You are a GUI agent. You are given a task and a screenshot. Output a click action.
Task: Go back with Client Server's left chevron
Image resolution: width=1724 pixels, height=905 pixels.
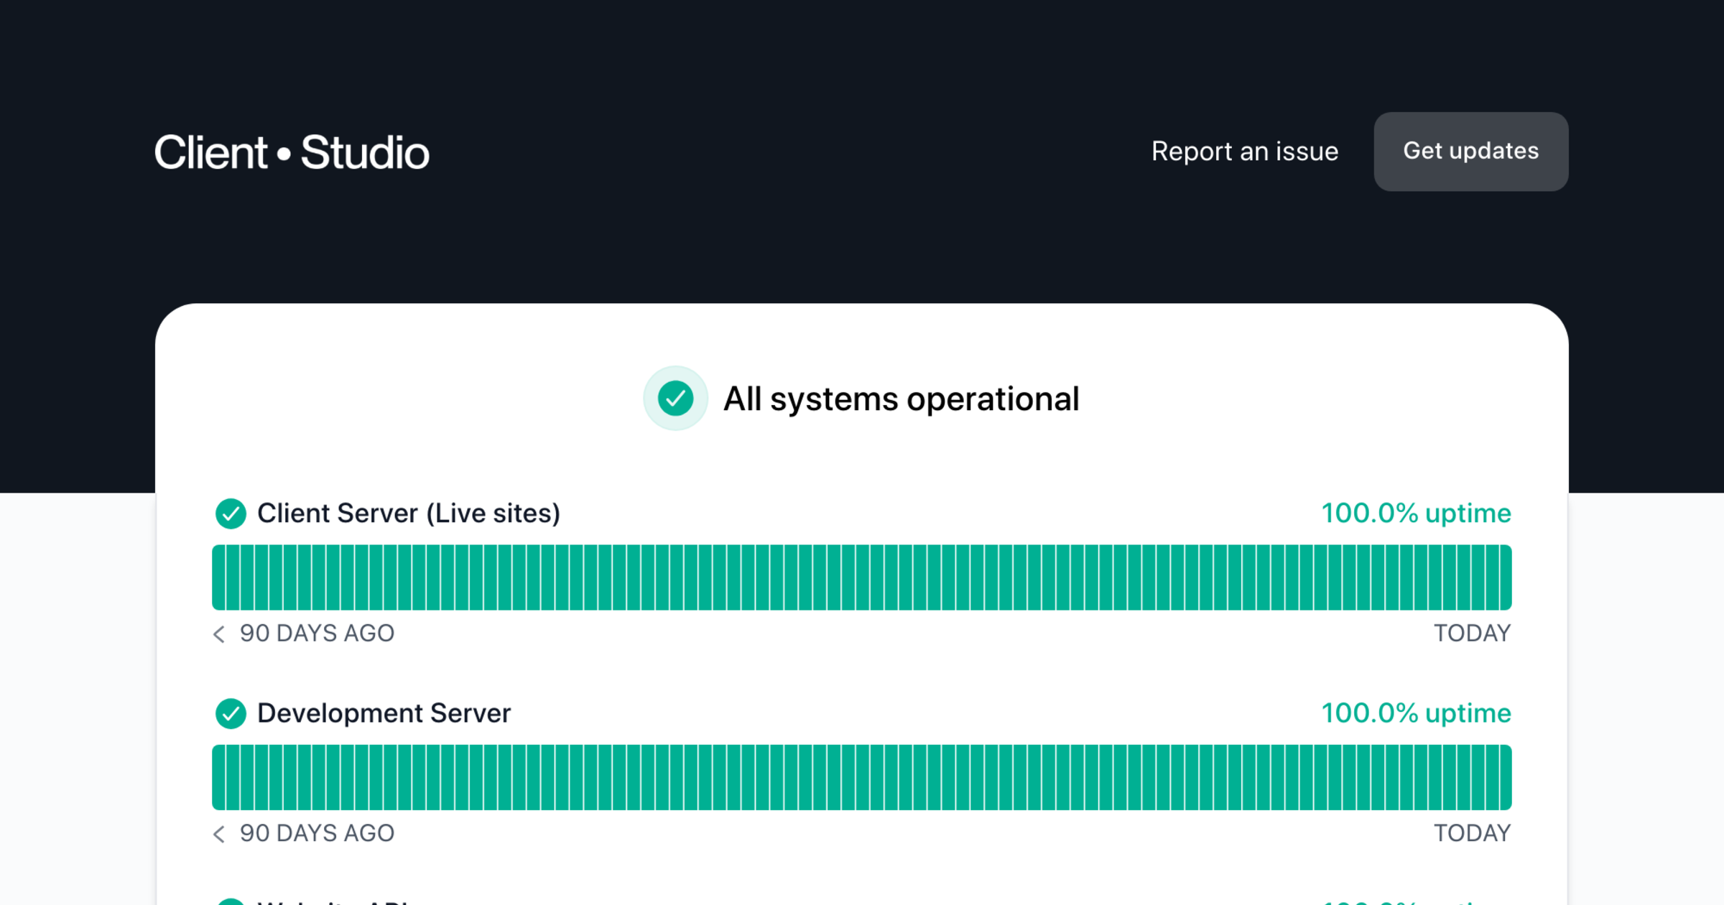[x=219, y=633]
